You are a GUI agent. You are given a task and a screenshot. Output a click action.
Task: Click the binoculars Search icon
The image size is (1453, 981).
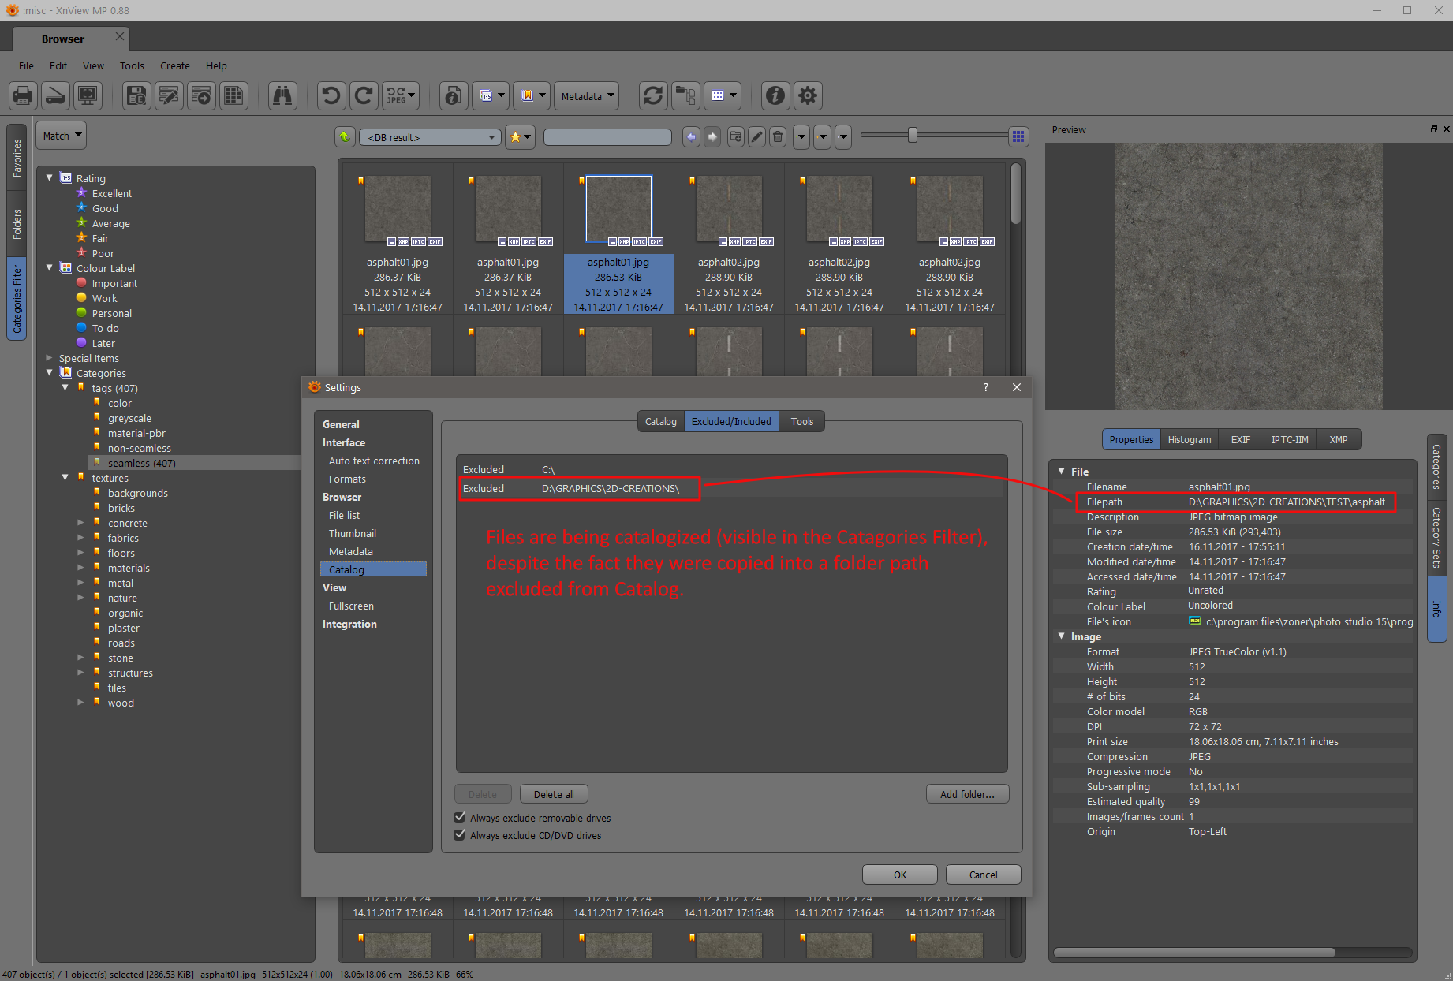tap(282, 96)
